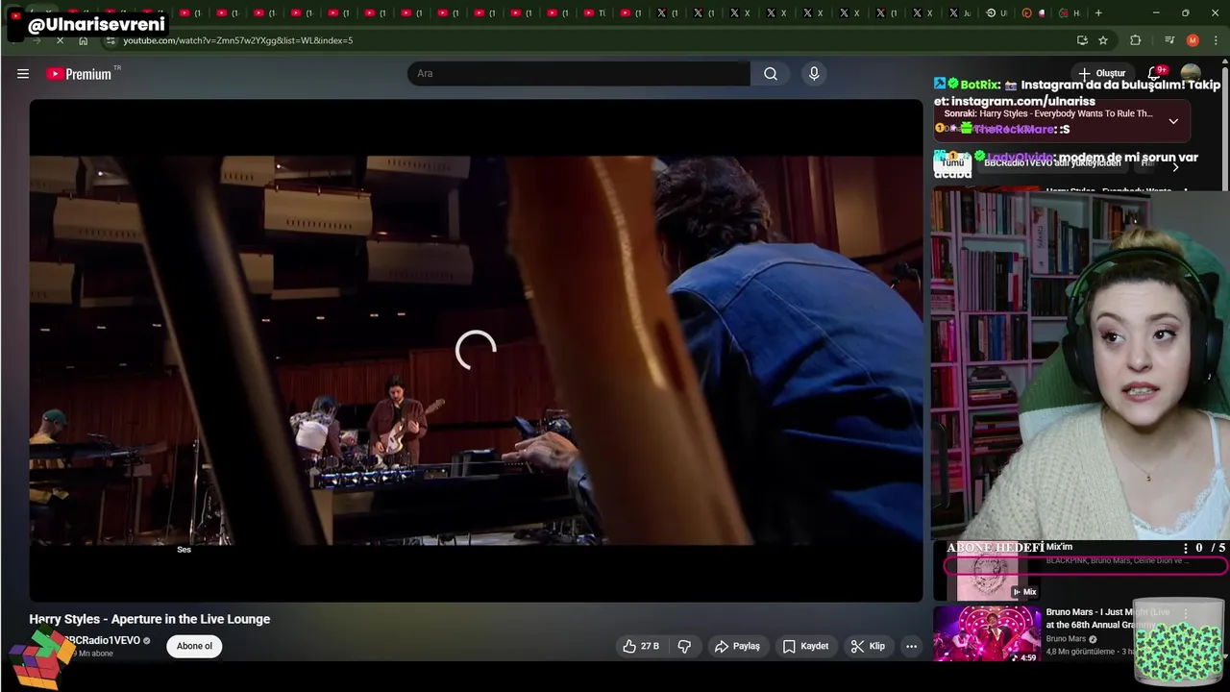The width and height of the screenshot is (1230, 692).
Task: Save video with Kaydet button
Action: point(805,646)
